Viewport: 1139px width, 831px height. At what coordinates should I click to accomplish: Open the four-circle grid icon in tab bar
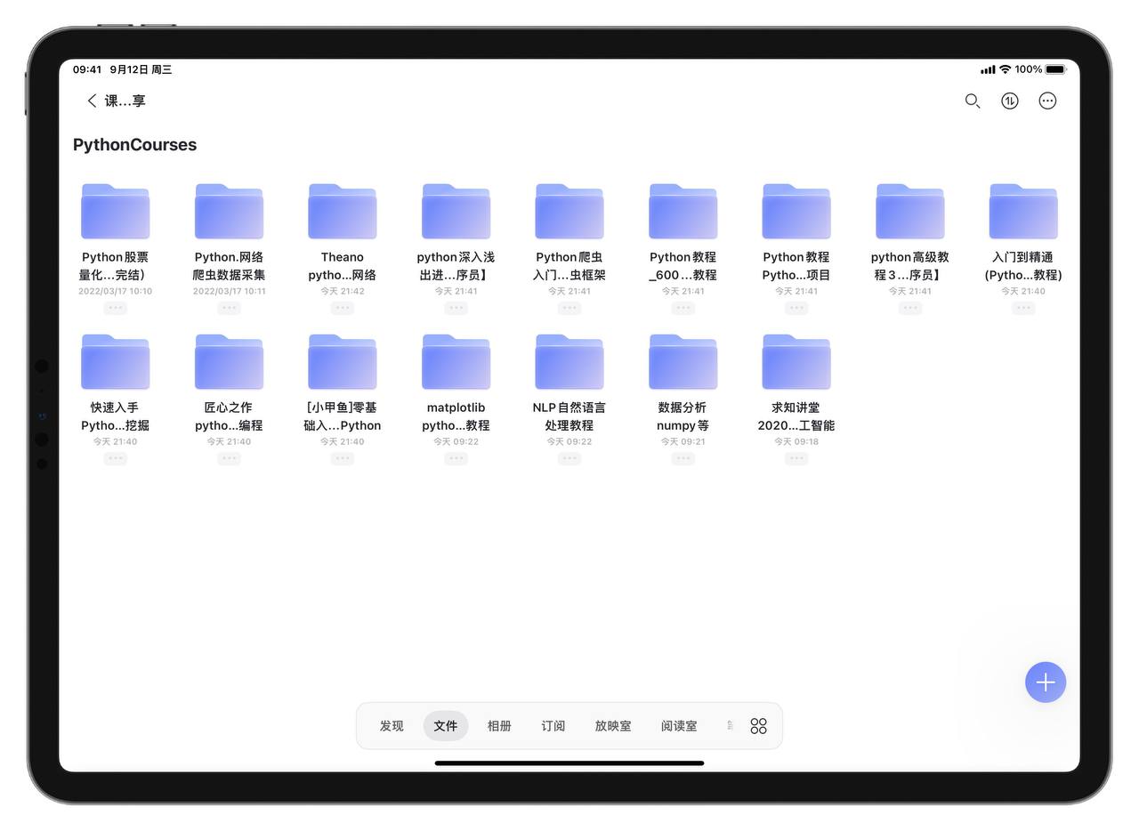click(x=758, y=726)
